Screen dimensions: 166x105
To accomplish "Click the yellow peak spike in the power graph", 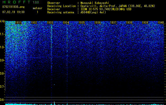I will coord(54,103).
